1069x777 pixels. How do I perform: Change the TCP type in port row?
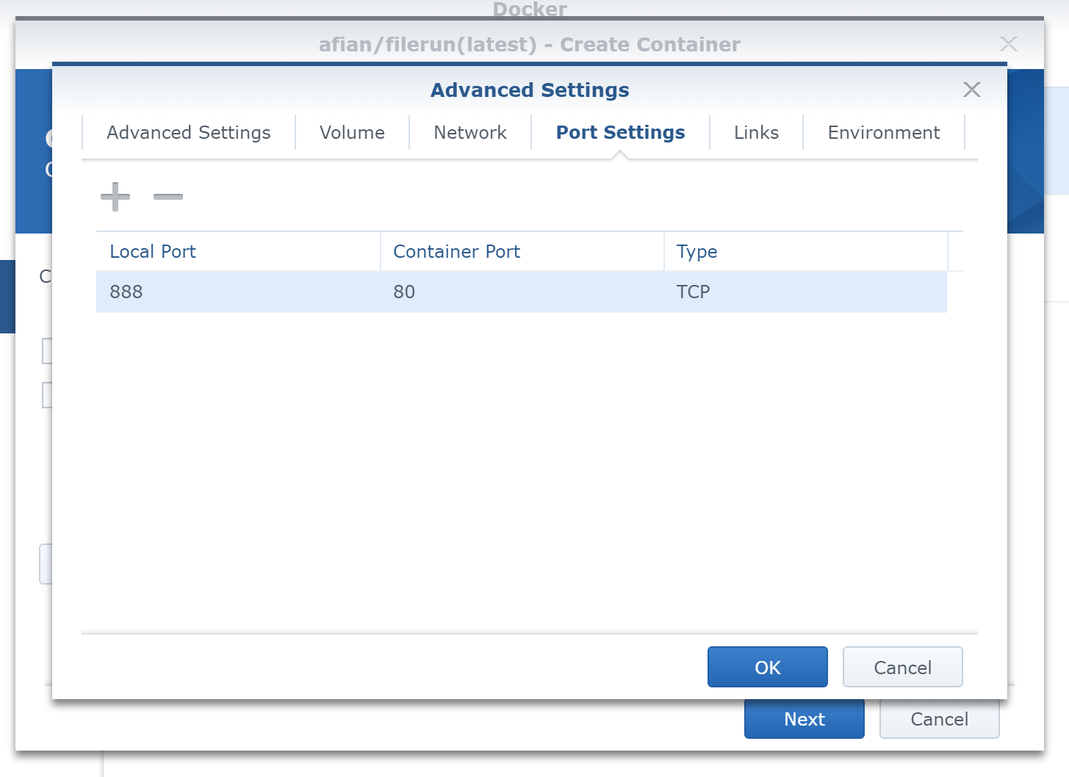tap(693, 292)
